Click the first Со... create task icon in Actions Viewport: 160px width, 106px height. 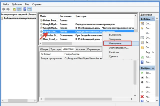[142, 24]
